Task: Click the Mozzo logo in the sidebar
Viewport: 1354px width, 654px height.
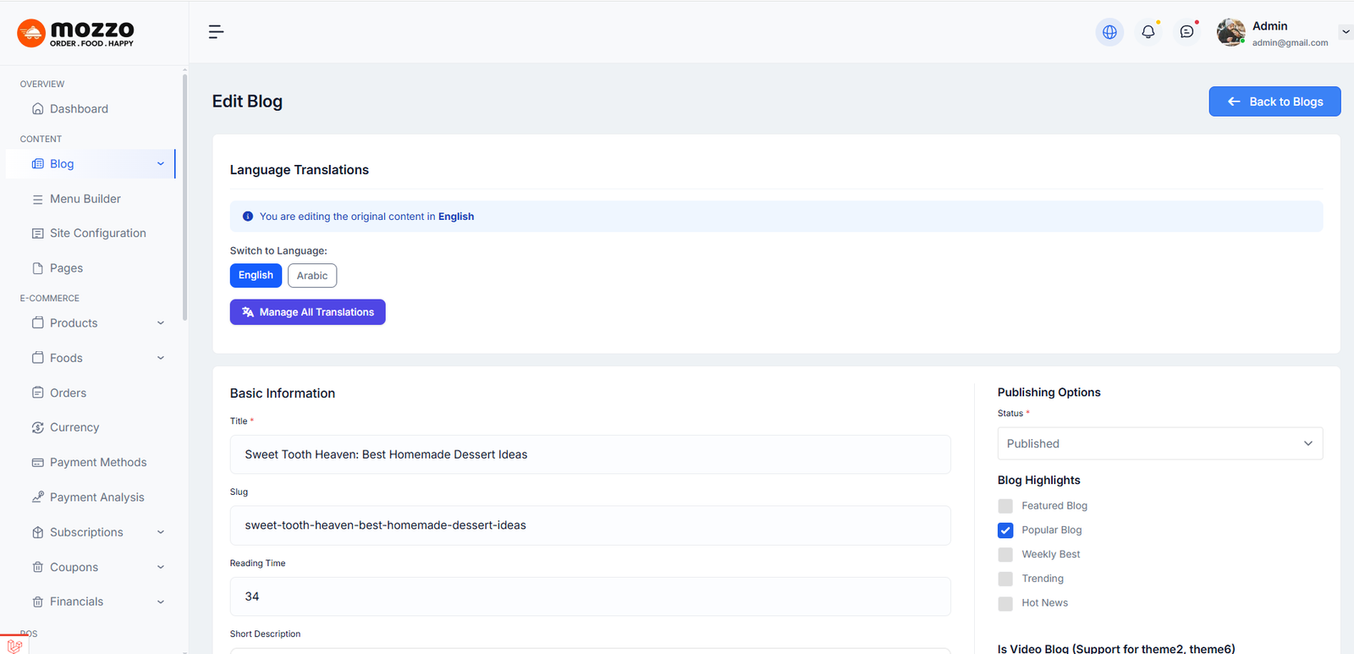Action: pos(75,33)
